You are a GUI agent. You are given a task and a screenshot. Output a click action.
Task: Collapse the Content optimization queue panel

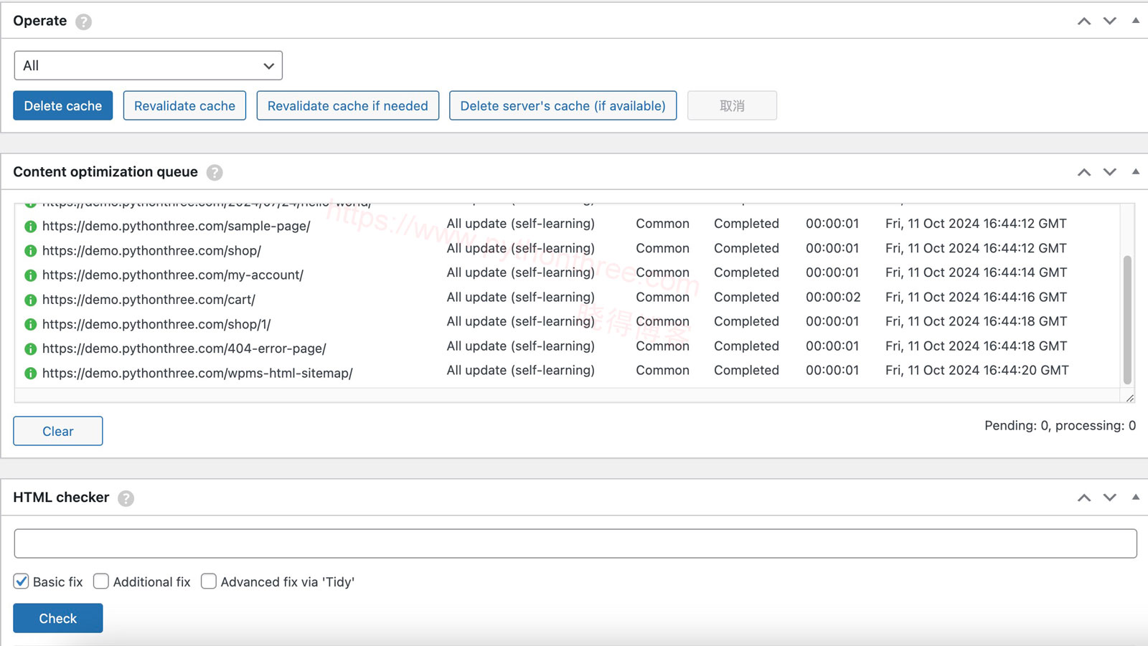[1136, 171]
